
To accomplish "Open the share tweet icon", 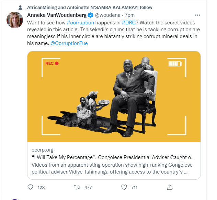I will pos(170,187).
